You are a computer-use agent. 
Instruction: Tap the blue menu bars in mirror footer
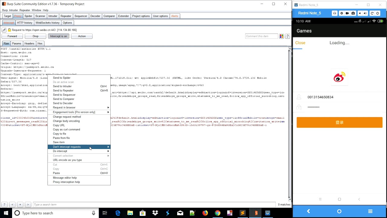370,211
